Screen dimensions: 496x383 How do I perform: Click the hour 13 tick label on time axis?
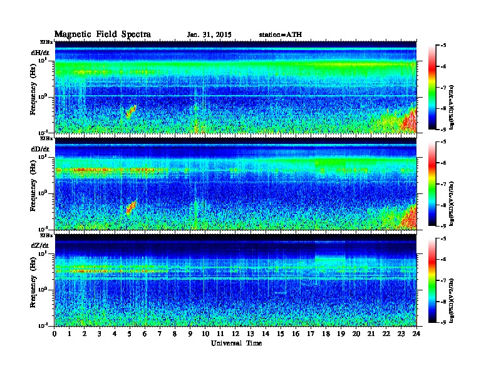[x=251, y=334]
